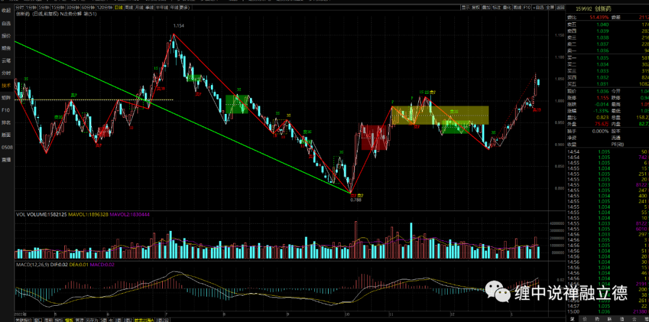Click the 15:00 last trade row
Image resolution: width=649 pixels, height=322 pixels.
(x=608, y=311)
